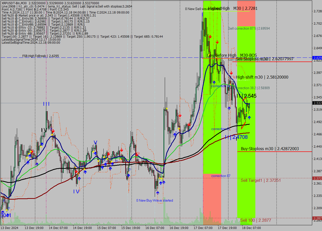The image size is (322, 231).
Task: Click the wave label showing 2.545
Action: click(x=247, y=96)
